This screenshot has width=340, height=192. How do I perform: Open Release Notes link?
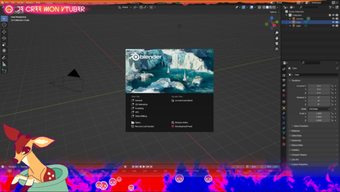(x=181, y=122)
